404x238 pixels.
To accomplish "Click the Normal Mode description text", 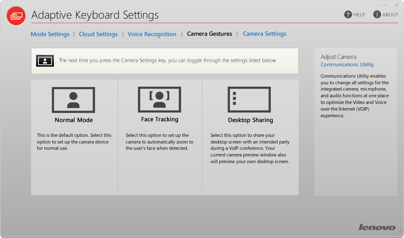I will 74,142.
